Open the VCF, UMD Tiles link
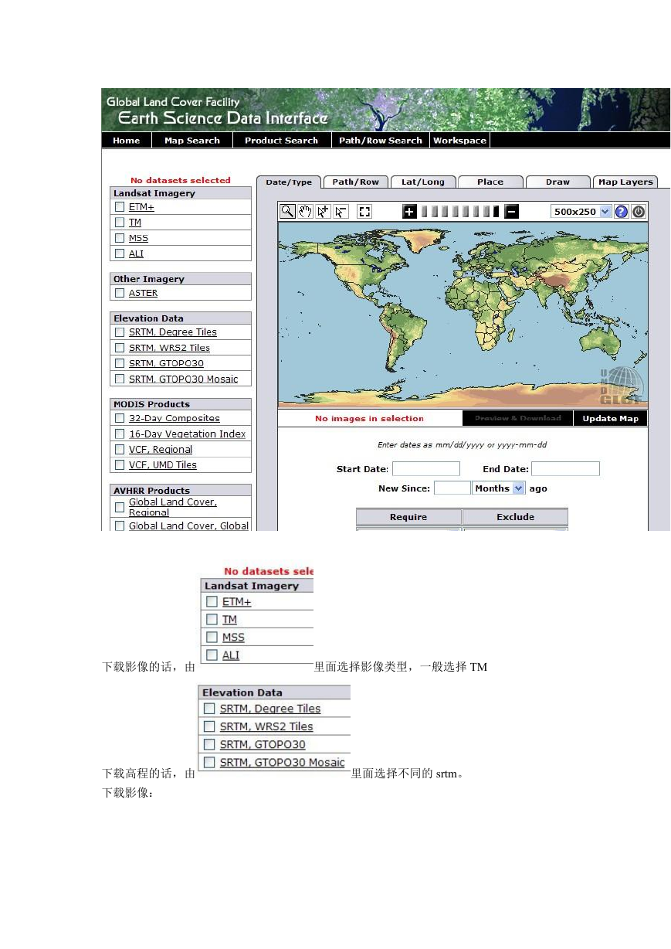The width and height of the screenshot is (671, 949). click(163, 464)
